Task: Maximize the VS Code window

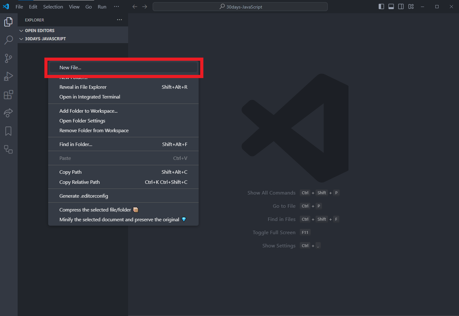Action: coord(437,7)
